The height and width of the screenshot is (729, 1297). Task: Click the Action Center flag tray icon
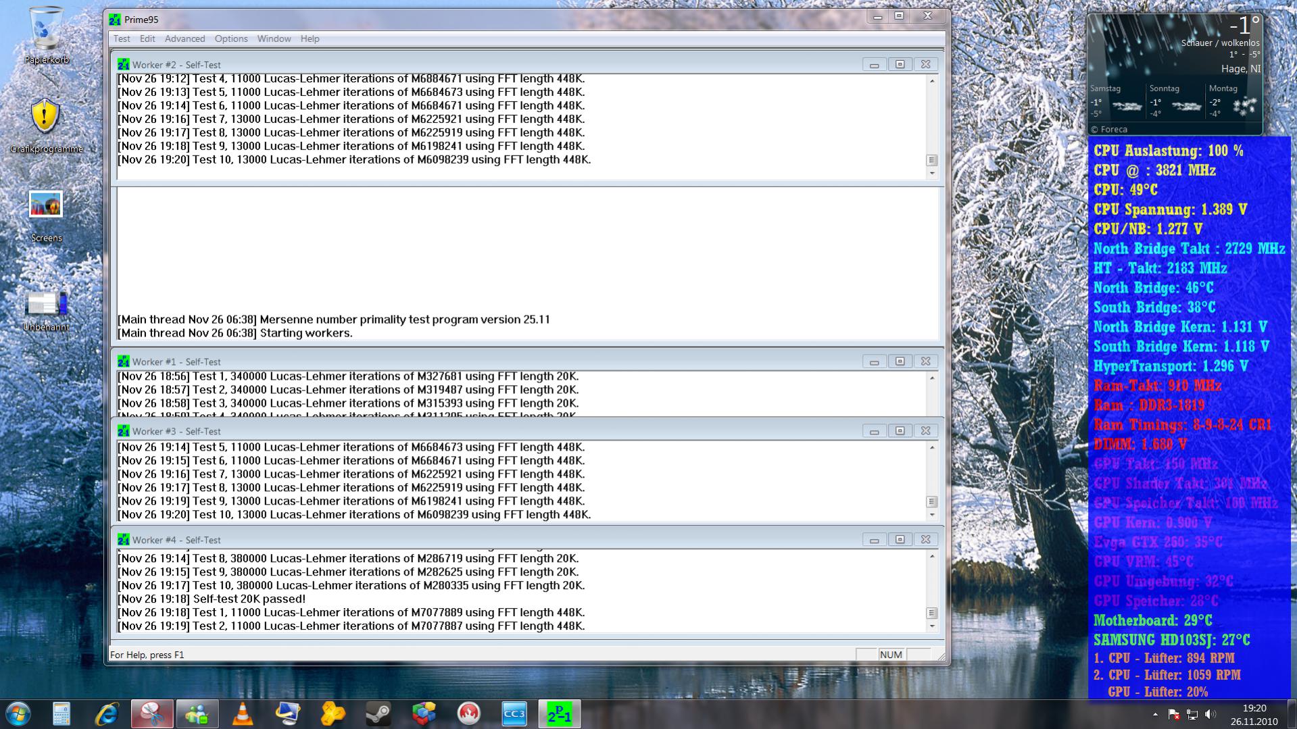click(1173, 714)
